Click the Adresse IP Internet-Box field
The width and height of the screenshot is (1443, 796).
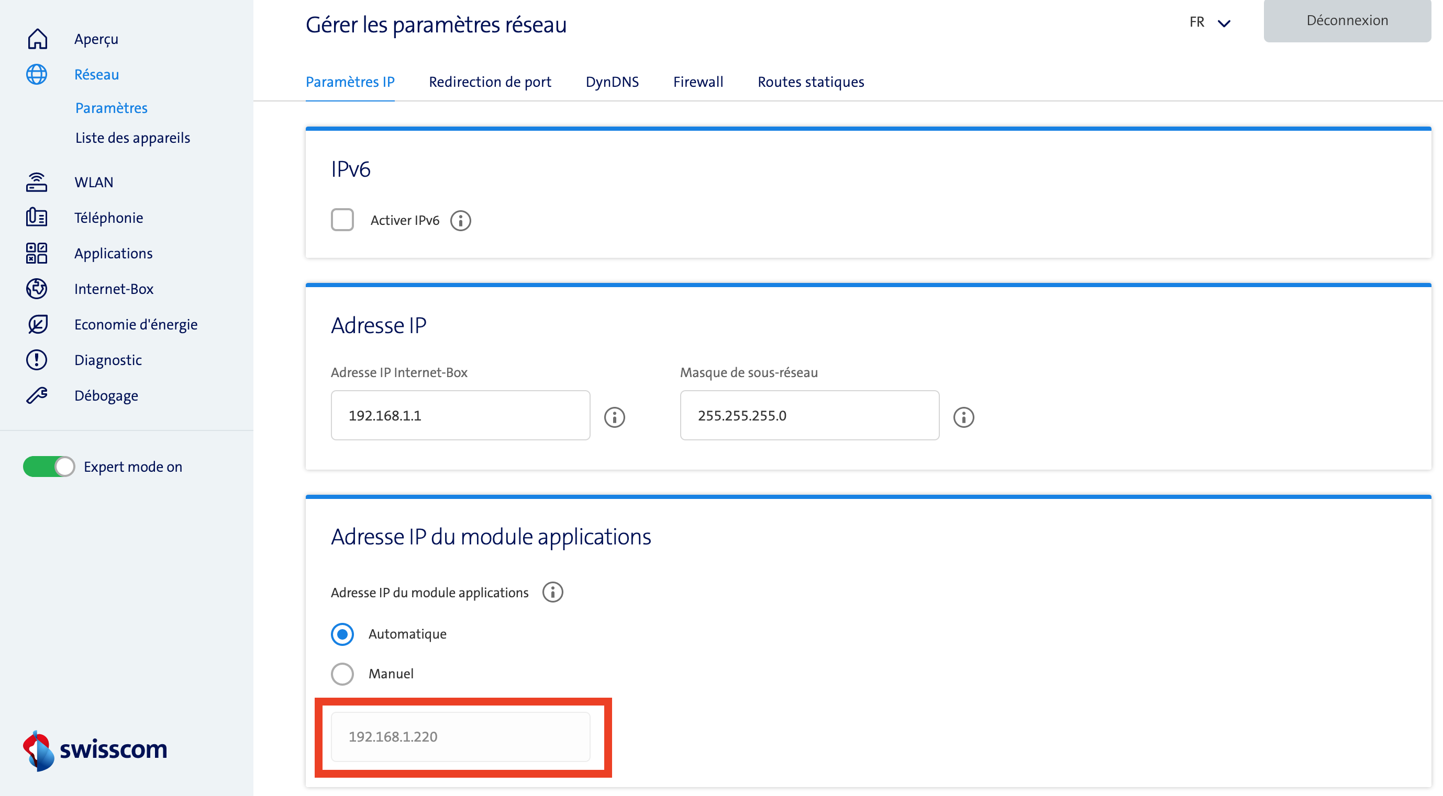[x=460, y=415]
